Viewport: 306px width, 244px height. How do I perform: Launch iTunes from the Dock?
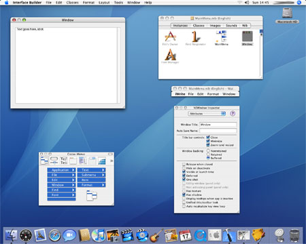coord(98,235)
